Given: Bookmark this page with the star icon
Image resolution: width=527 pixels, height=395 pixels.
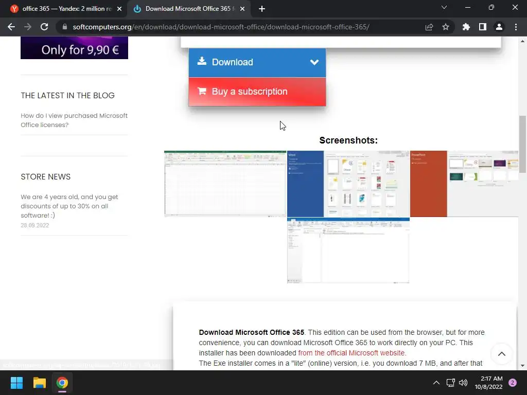Looking at the screenshot, I should click(446, 27).
